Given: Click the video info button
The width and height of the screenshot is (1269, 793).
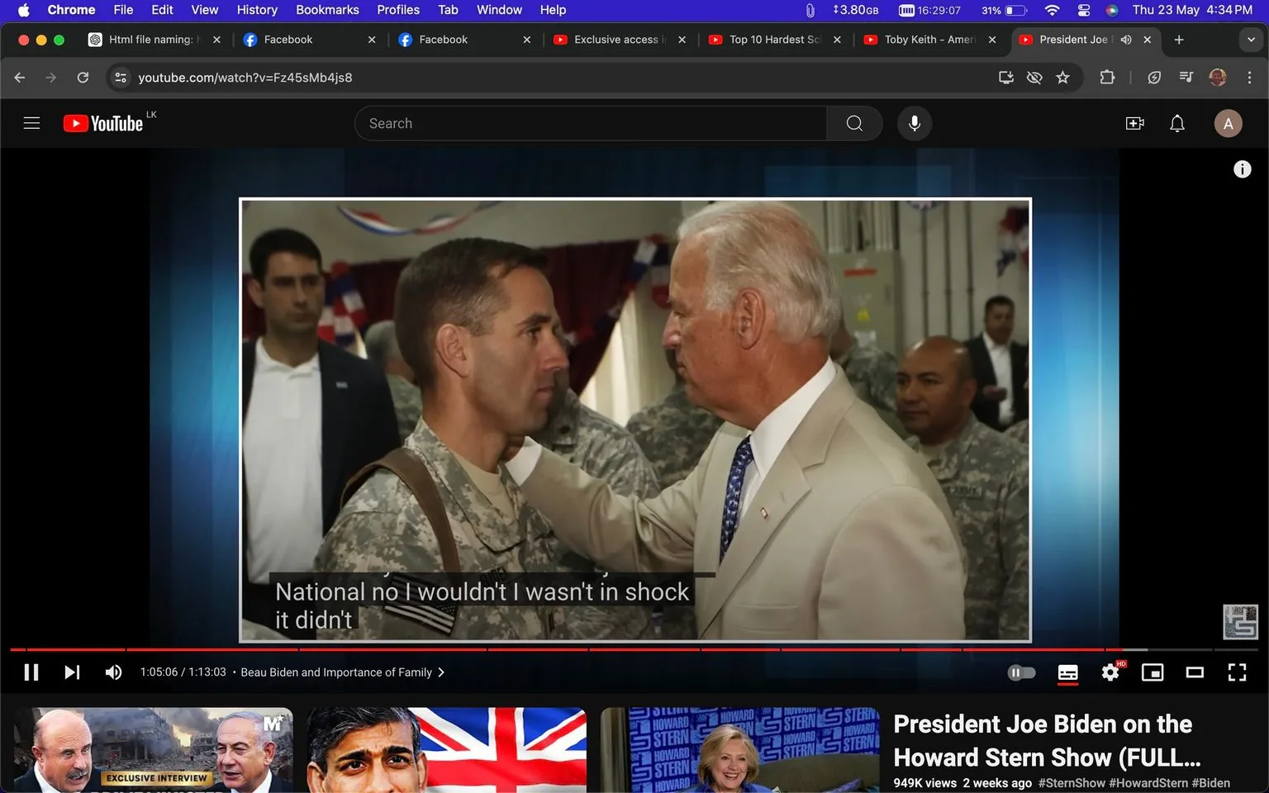Looking at the screenshot, I should (1243, 169).
